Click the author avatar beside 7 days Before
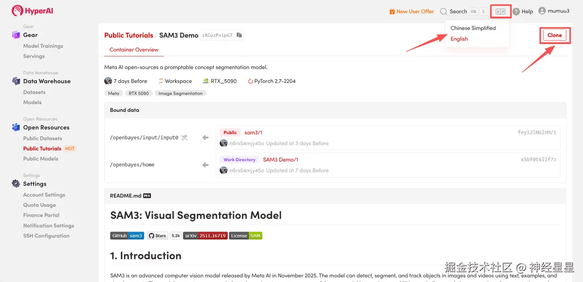The width and height of the screenshot is (583, 282). [x=108, y=81]
